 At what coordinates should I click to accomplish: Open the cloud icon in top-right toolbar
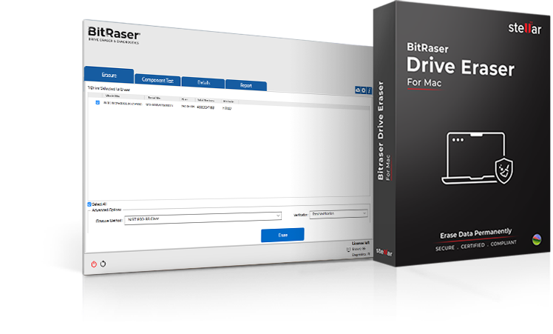pos(358,90)
